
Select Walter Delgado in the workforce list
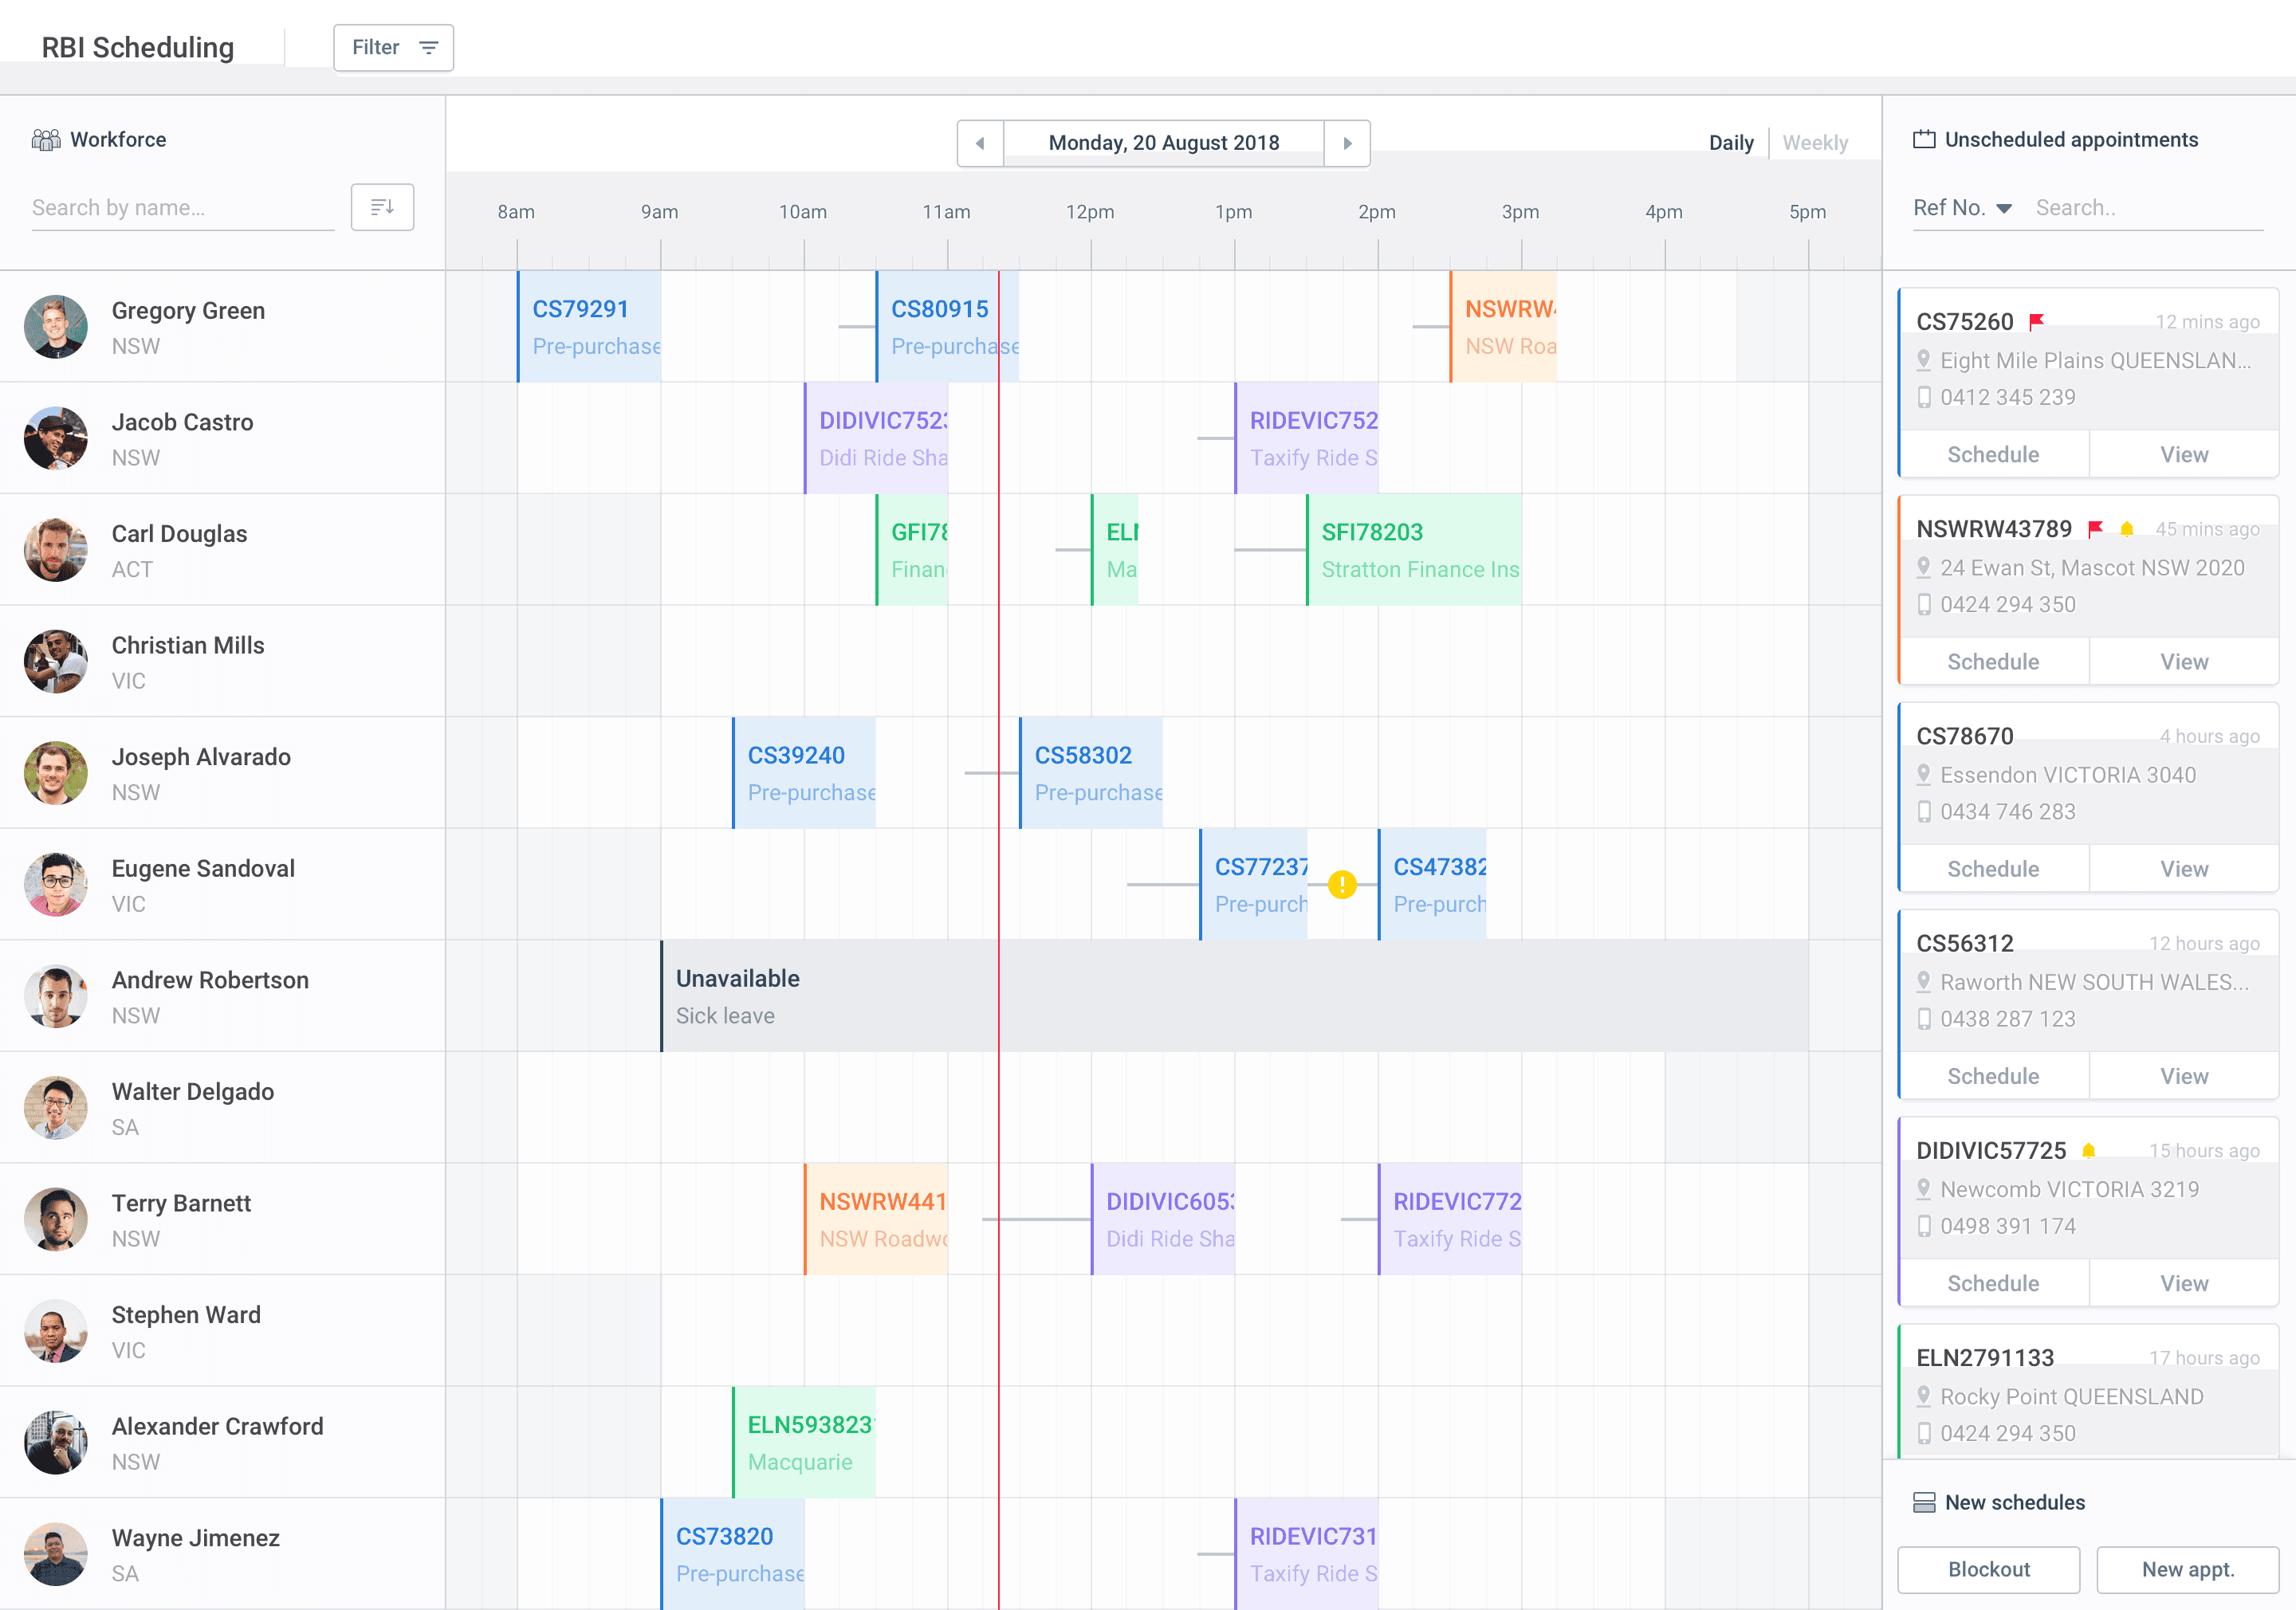(x=222, y=1107)
